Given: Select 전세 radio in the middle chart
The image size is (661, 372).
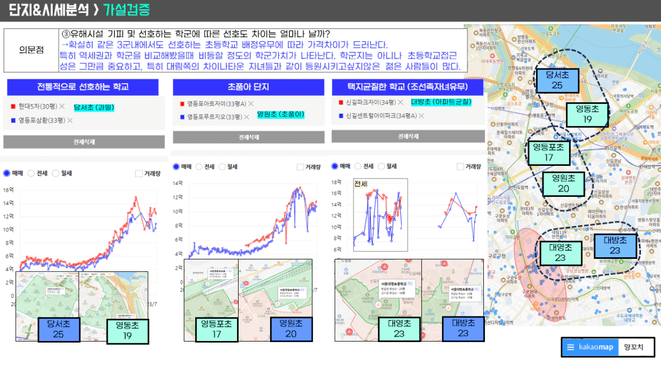Looking at the screenshot, I should coord(199,167).
